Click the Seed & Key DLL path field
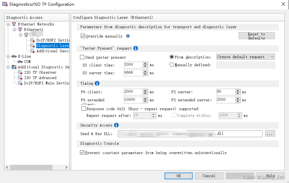Screen dimensions: 289x183 (x=190, y=133)
